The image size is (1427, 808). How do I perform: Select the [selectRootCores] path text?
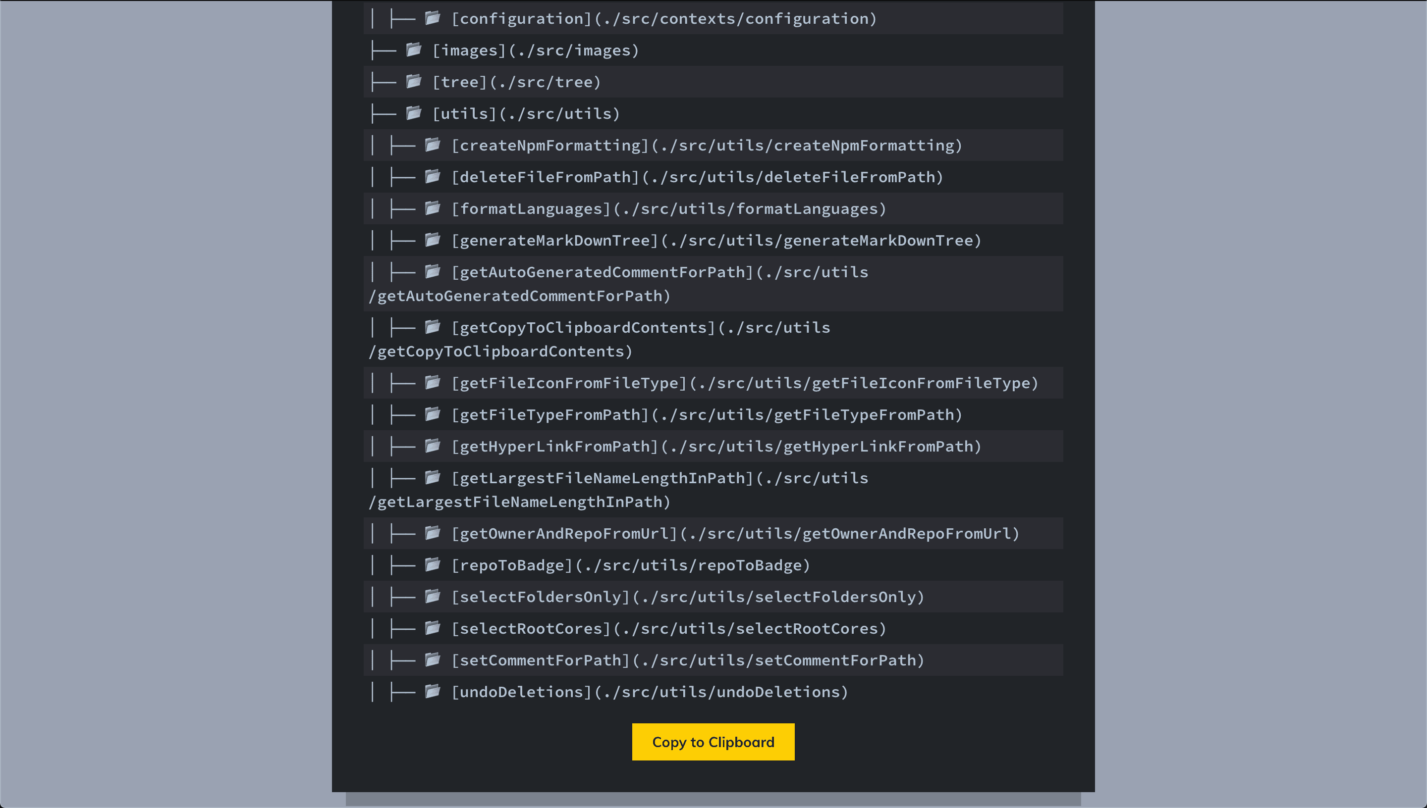[x=669, y=628]
